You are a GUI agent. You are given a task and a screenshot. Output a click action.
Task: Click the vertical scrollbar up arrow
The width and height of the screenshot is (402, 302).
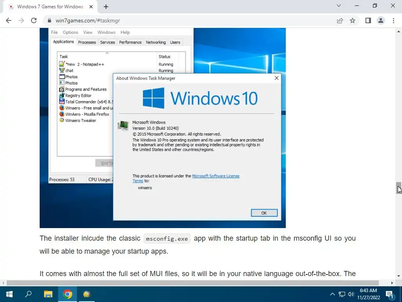click(x=398, y=31)
